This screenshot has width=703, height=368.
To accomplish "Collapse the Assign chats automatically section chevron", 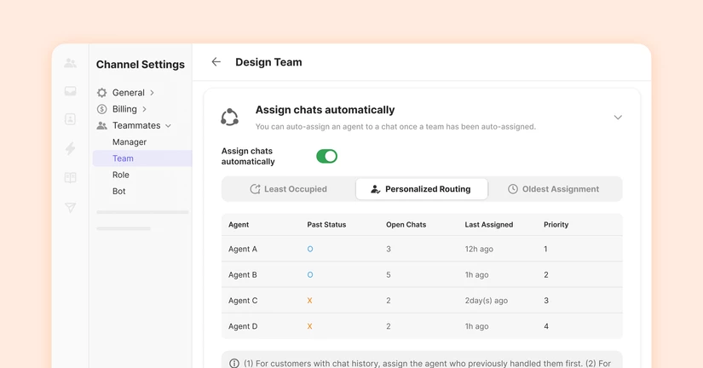I will (618, 118).
